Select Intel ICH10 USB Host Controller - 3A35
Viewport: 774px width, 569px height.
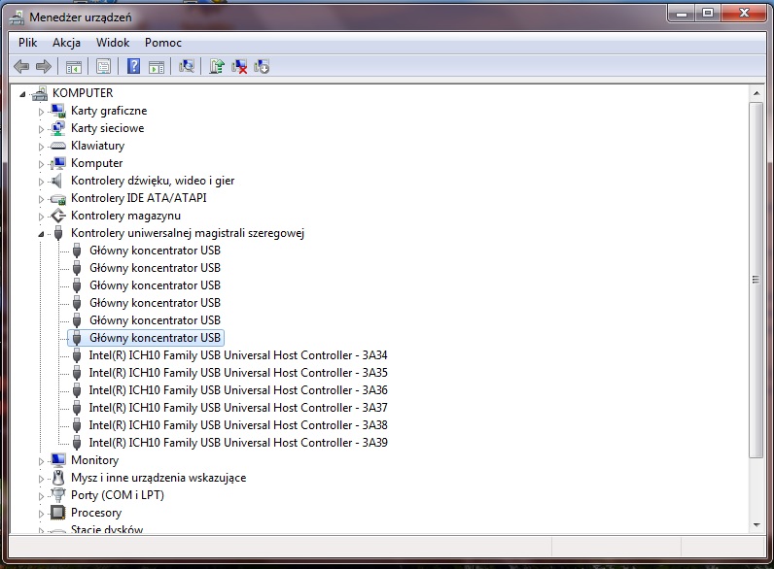238,373
